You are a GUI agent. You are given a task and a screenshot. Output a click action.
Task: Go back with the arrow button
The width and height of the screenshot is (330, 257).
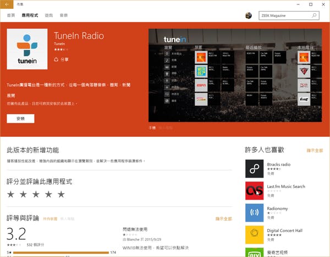tap(7, 4)
